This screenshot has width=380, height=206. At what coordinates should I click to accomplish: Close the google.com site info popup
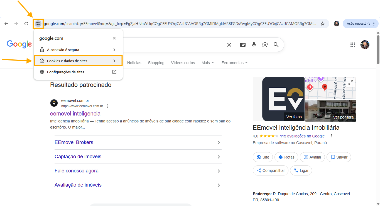tap(114, 38)
